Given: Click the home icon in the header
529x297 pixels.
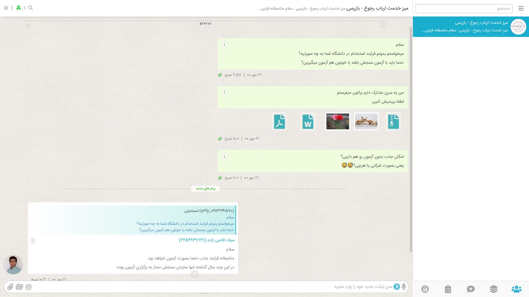Looking at the screenshot, I should coord(6,8).
